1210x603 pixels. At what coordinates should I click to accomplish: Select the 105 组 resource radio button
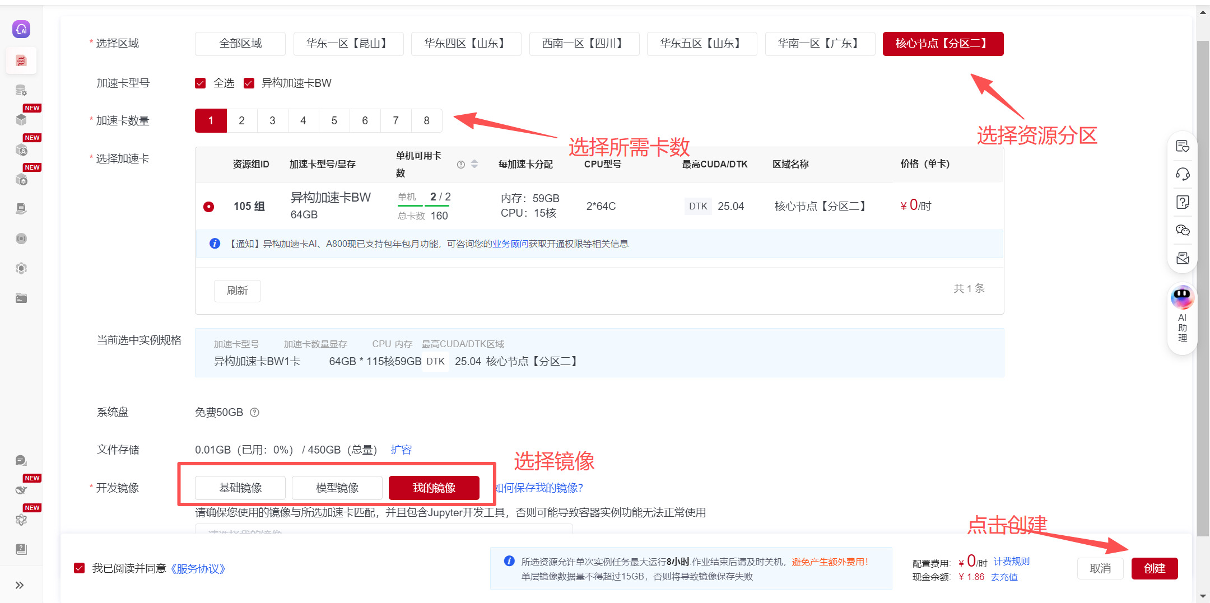point(208,207)
